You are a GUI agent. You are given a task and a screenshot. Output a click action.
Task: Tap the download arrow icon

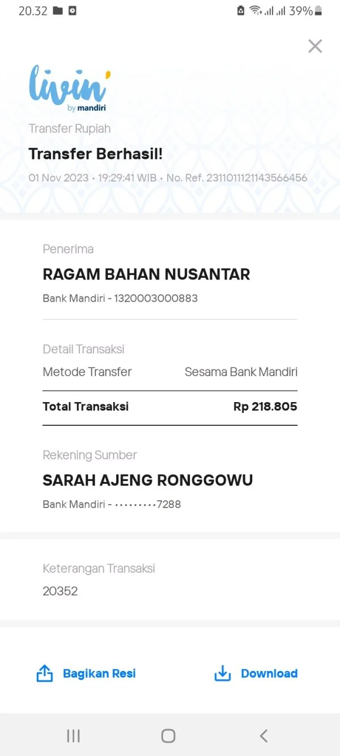tap(223, 673)
